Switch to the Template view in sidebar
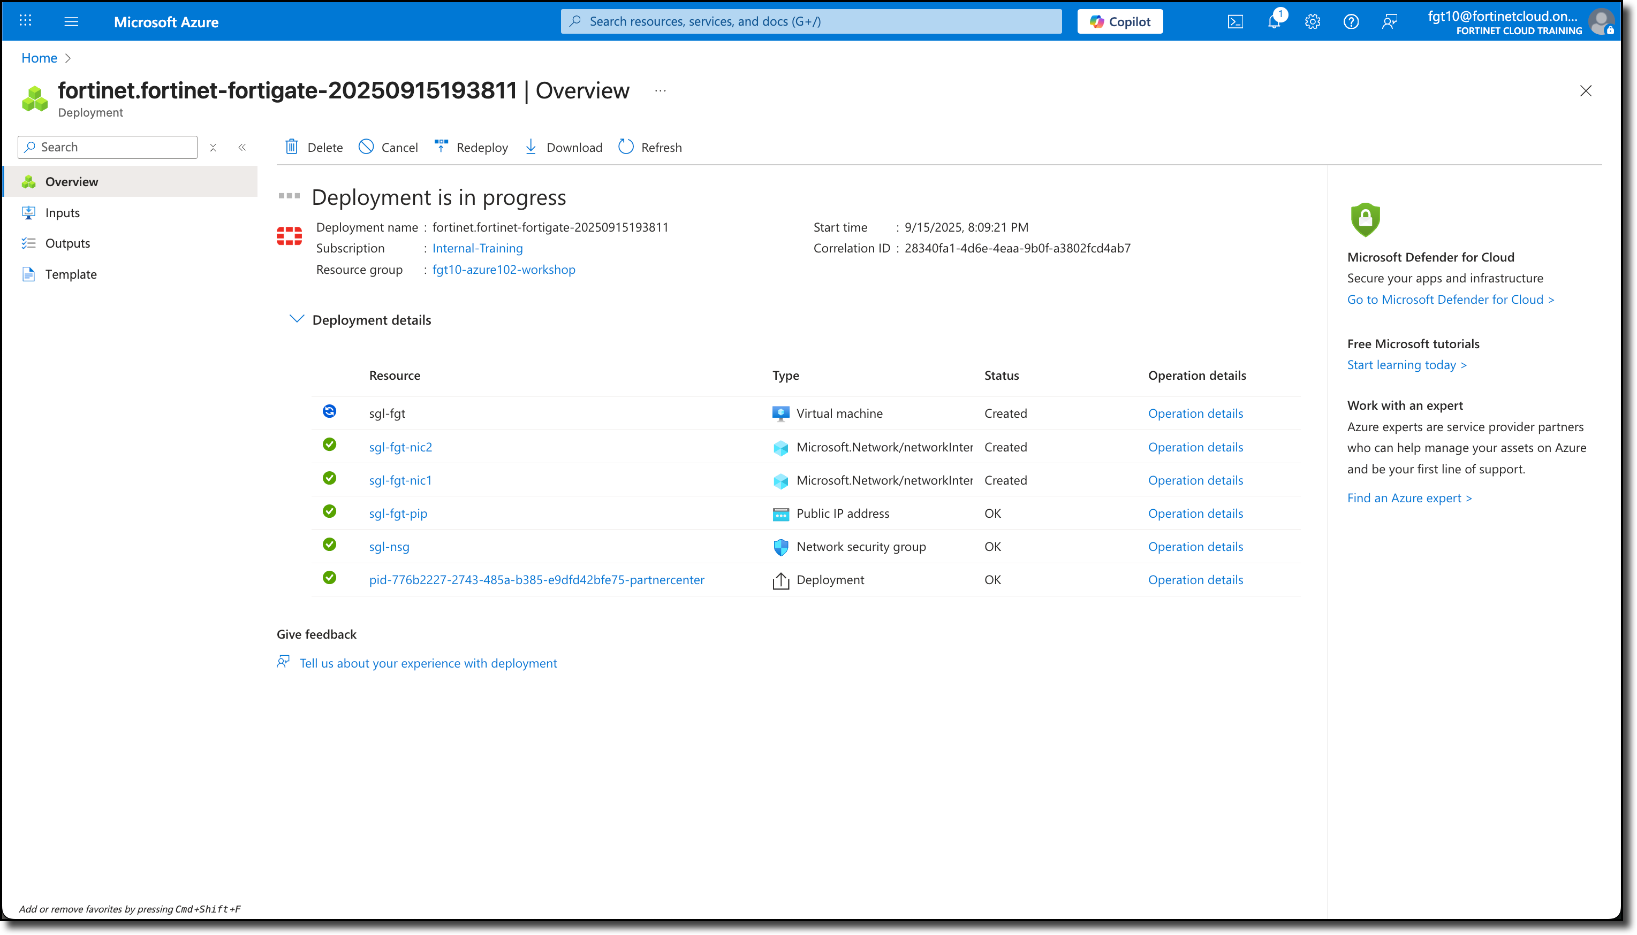The height and width of the screenshot is (935, 1637). tap(71, 274)
